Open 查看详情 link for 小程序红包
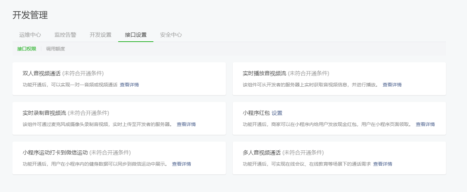Image resolution: width=467 pixels, height=192 pixels. 425,124
